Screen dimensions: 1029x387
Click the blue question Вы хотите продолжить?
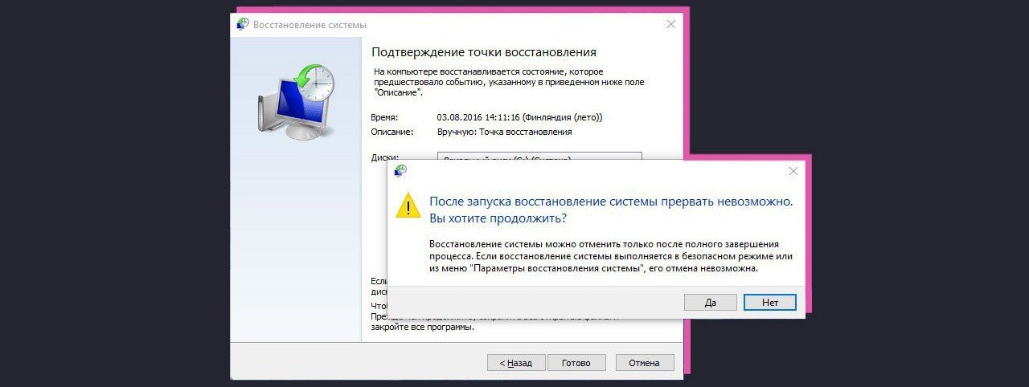point(498,218)
